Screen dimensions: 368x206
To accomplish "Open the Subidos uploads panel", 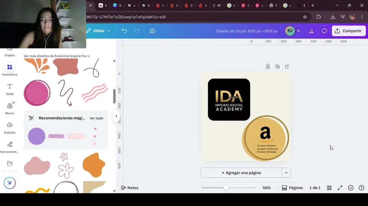I will pyautogui.click(x=9, y=128).
